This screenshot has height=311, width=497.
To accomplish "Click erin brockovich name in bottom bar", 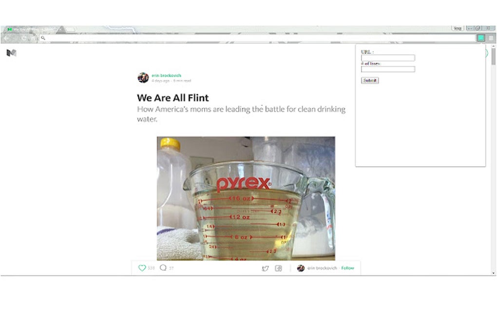I will (x=322, y=268).
